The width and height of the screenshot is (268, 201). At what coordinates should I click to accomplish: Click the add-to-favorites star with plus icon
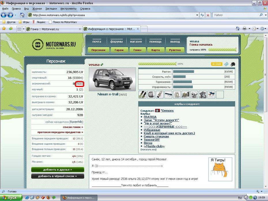click(11, 29)
